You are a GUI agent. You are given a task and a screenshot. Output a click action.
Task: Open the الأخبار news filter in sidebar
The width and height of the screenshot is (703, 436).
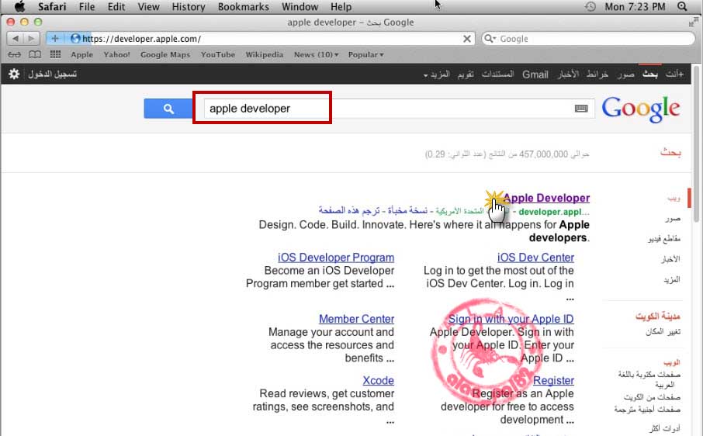670,259
